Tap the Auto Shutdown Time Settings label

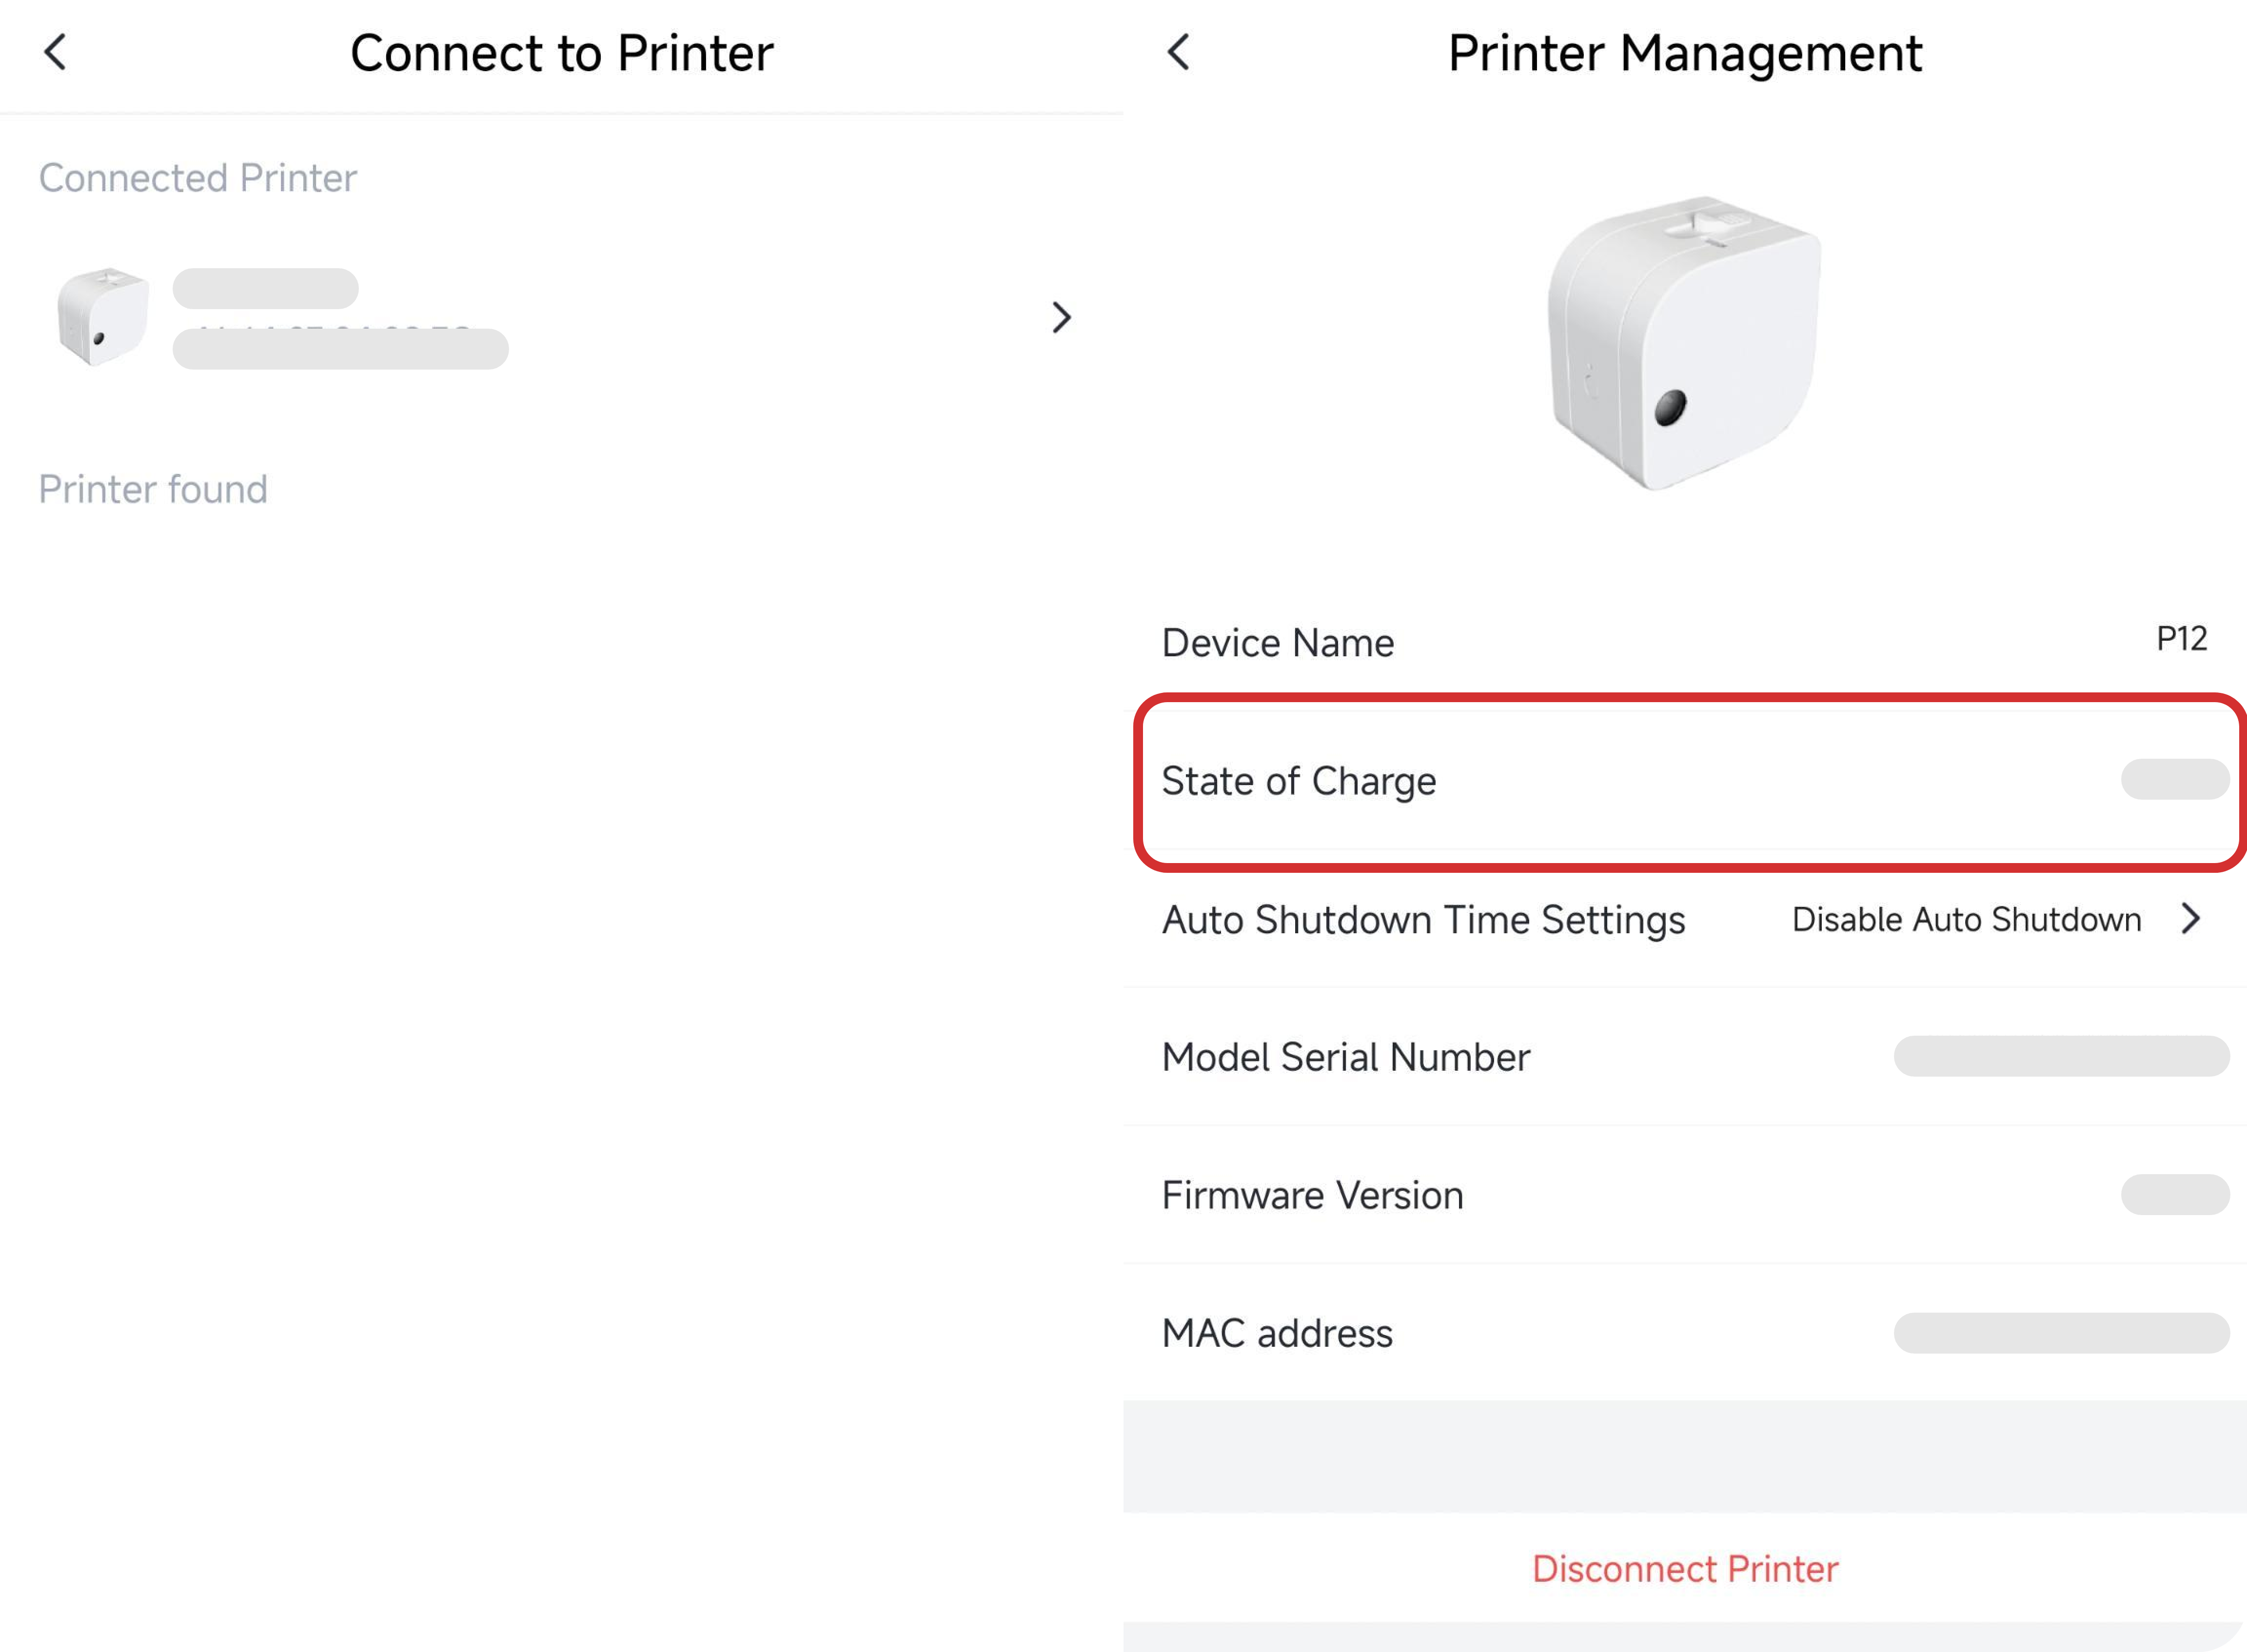[1423, 919]
